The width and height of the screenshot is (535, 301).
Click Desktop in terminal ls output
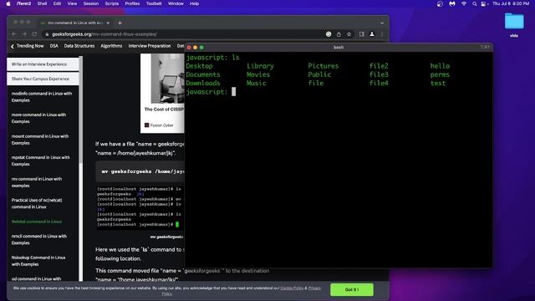199,66
